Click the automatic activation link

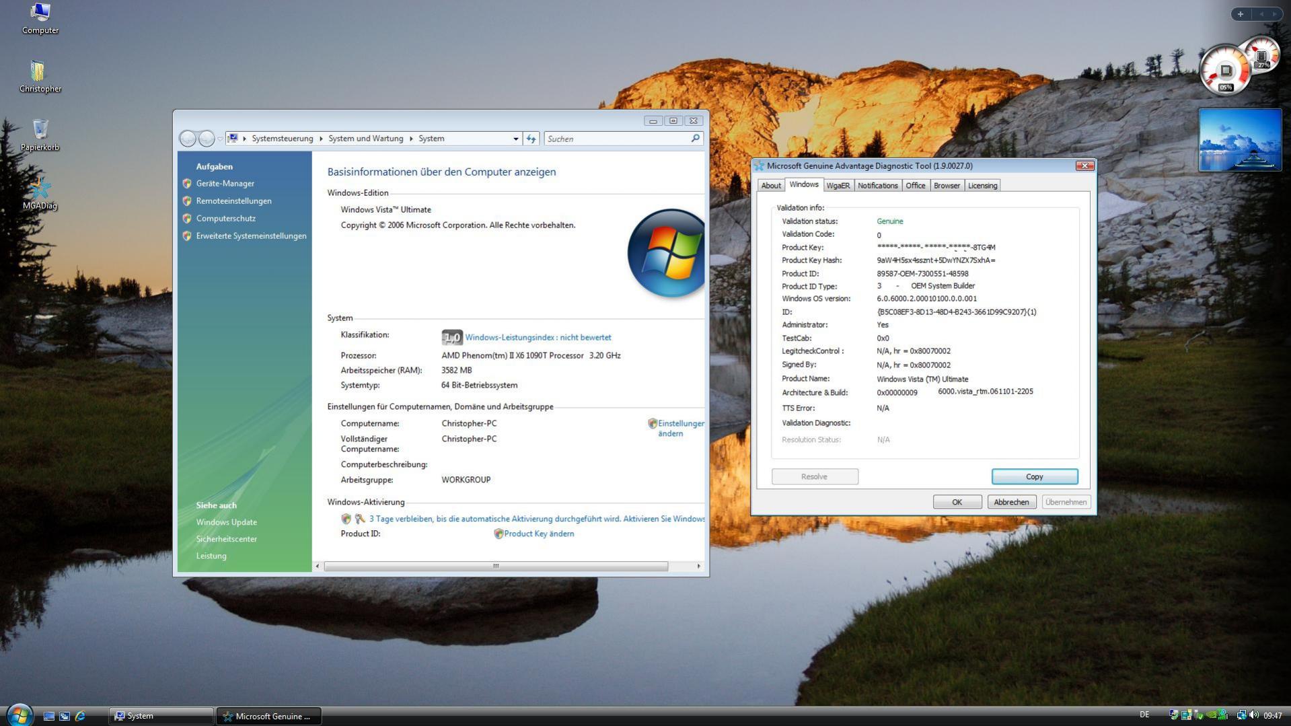click(537, 519)
